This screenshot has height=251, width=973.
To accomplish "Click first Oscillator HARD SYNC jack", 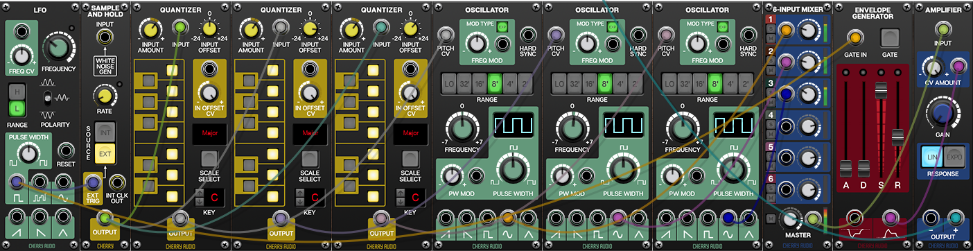I will coord(529,35).
